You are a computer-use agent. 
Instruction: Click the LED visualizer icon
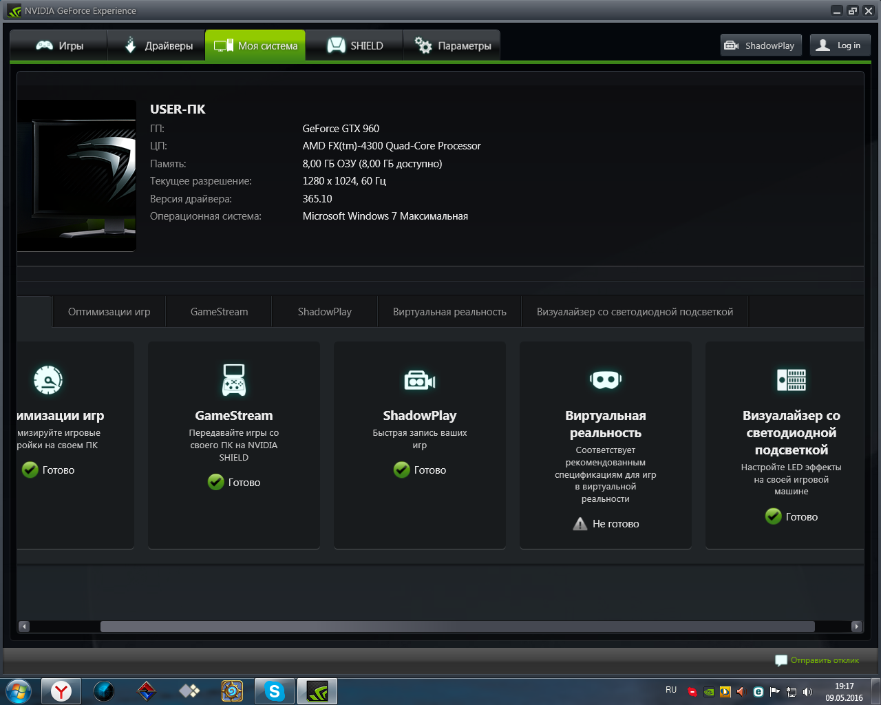(792, 379)
